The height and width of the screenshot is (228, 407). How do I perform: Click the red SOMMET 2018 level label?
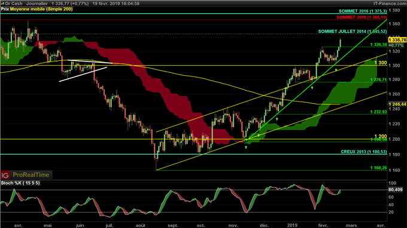362,17
